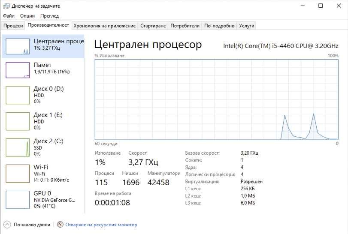Click the L2 кеш 1,0 МБ value

248,196
